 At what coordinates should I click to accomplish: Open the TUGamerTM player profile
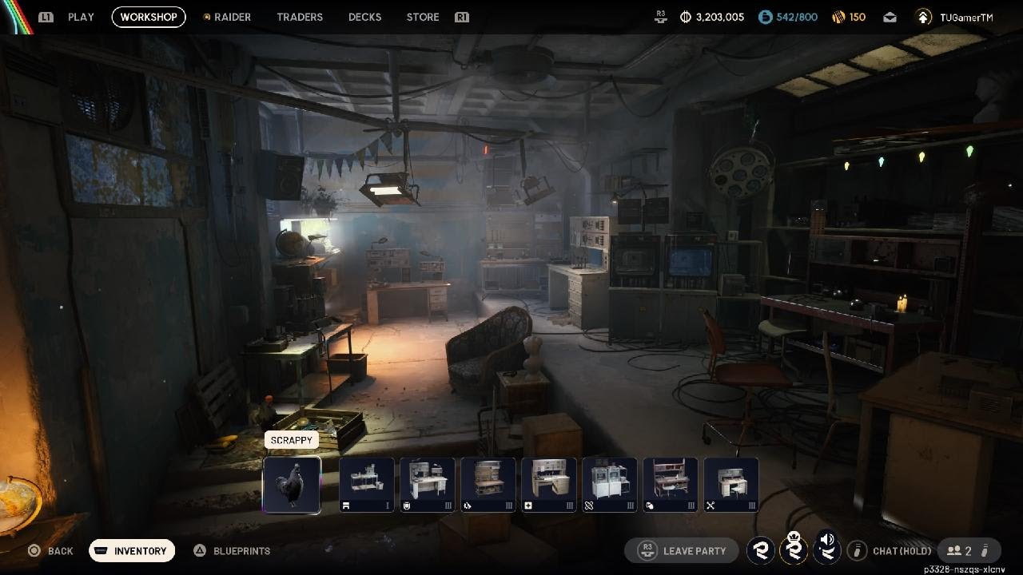[x=954, y=17]
